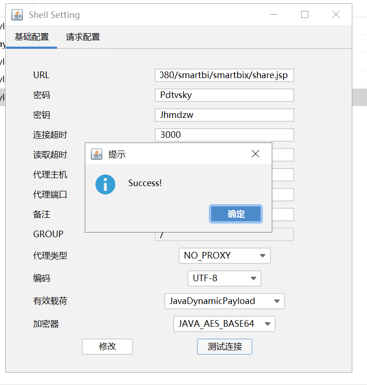The image size is (367, 385).
Task: Click the 测试连接 button
Action: point(224,347)
